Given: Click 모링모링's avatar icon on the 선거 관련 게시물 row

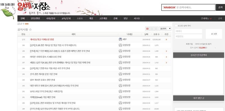Looking at the screenshot, I should pyautogui.click(x=120, y=74).
